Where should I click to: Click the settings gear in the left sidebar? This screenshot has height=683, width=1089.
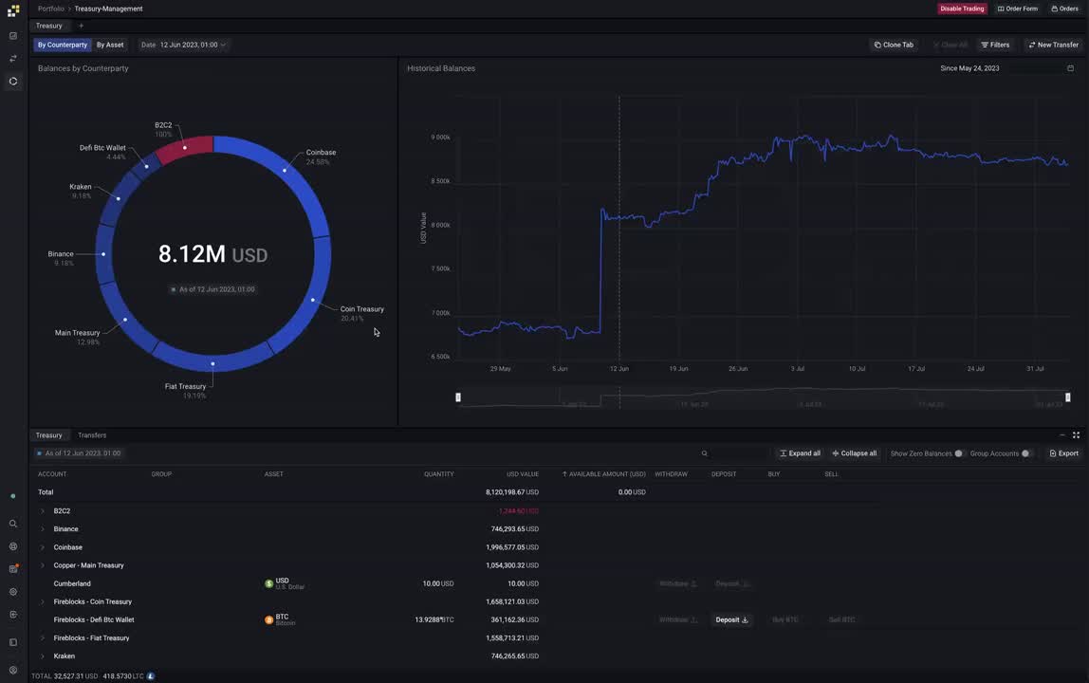[12, 591]
